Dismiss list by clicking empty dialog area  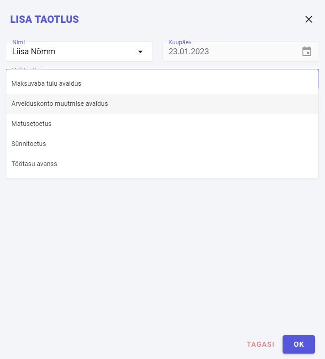tap(162, 252)
